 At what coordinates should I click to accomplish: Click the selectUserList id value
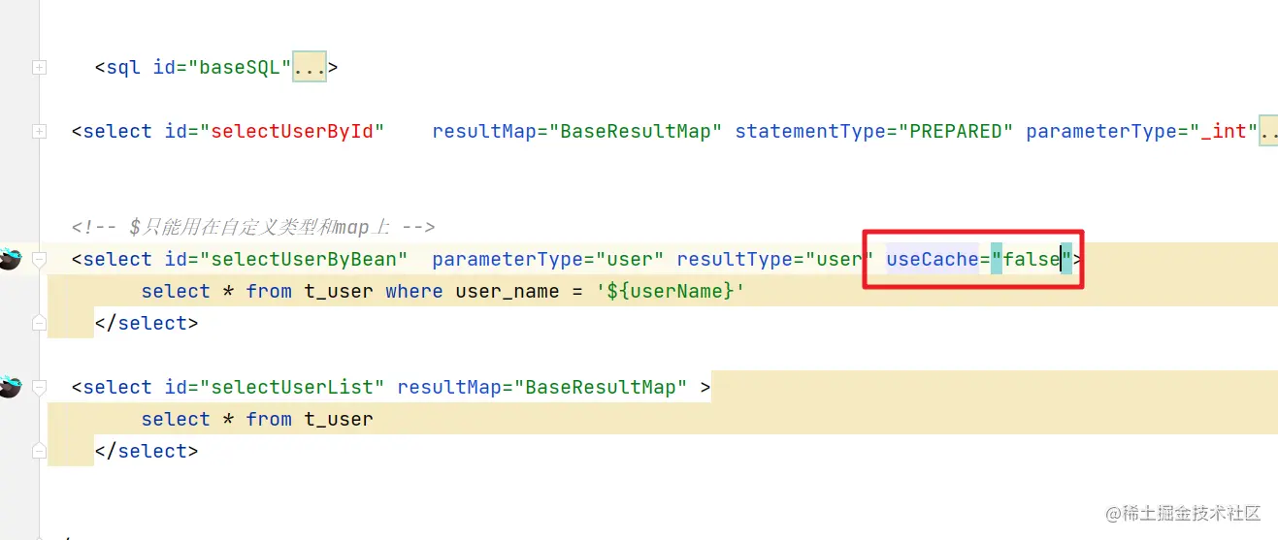click(292, 387)
